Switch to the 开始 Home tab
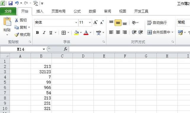Image resolution: width=190 pixels, height=113 pixels. pos(25,11)
